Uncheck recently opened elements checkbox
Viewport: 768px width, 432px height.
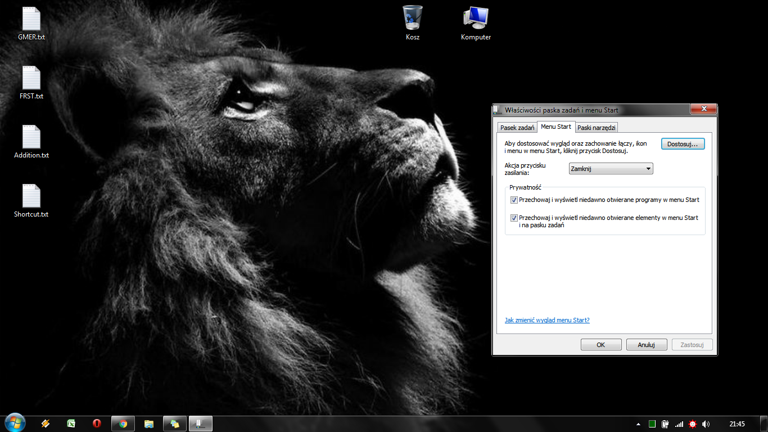514,218
